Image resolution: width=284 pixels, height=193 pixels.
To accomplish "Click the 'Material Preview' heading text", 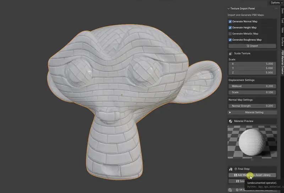I will click(244, 121).
